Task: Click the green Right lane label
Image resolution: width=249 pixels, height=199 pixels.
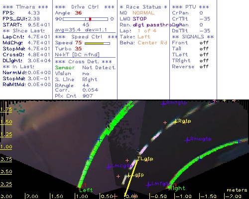Action: pos(177,189)
